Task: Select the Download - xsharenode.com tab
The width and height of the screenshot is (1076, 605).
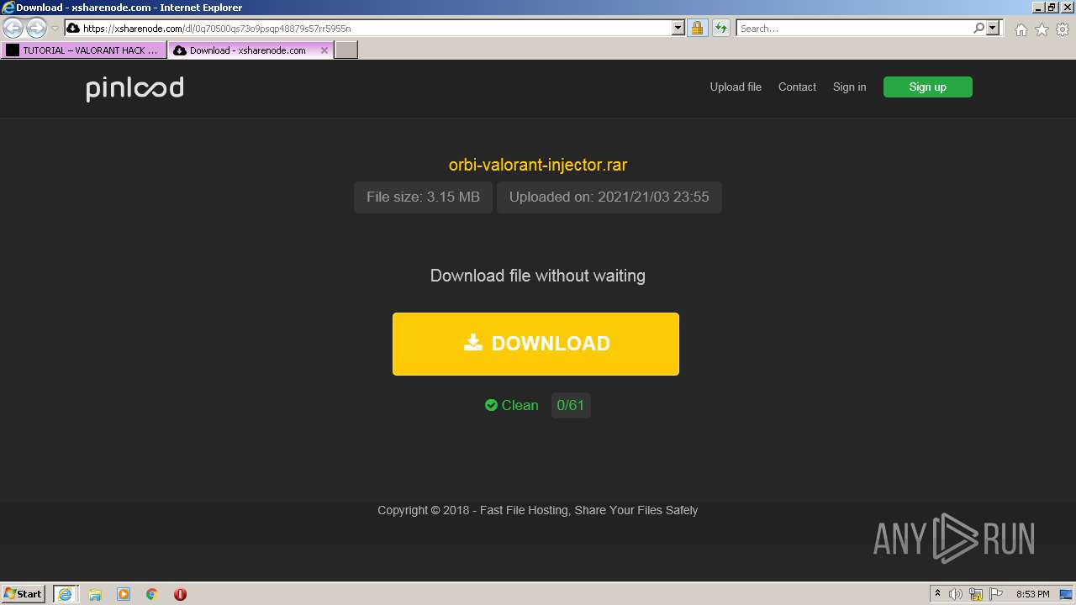Action: [x=247, y=50]
